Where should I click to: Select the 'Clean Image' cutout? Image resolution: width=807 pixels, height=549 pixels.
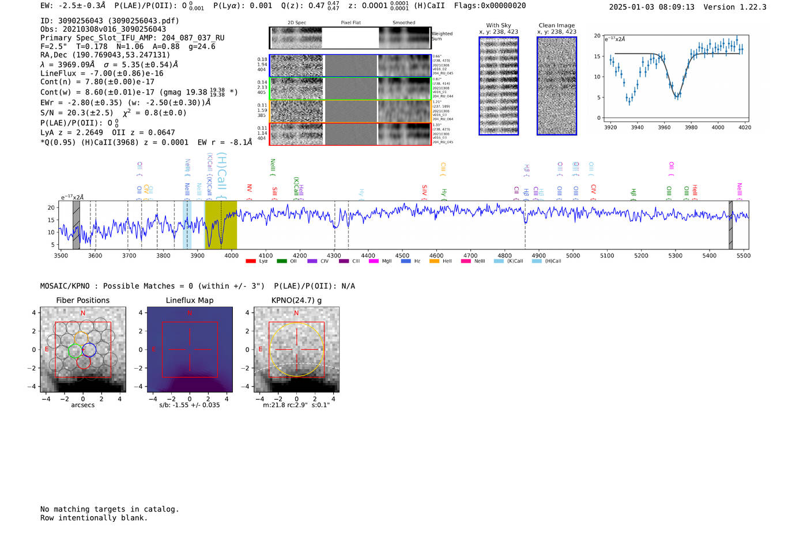[557, 86]
